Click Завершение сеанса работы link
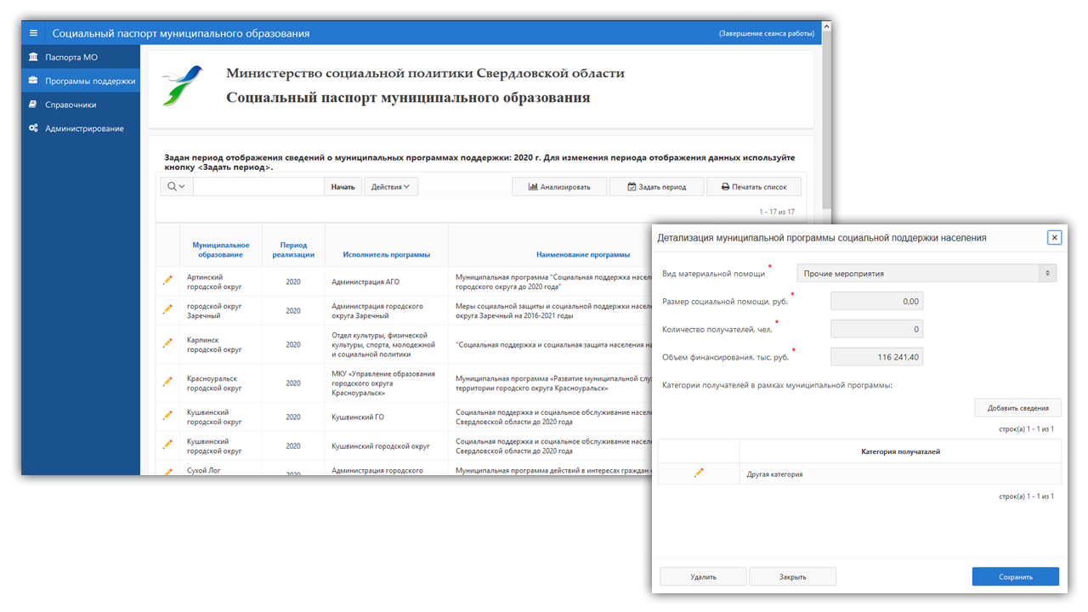This screenshot has height=612, width=1088. click(x=766, y=34)
